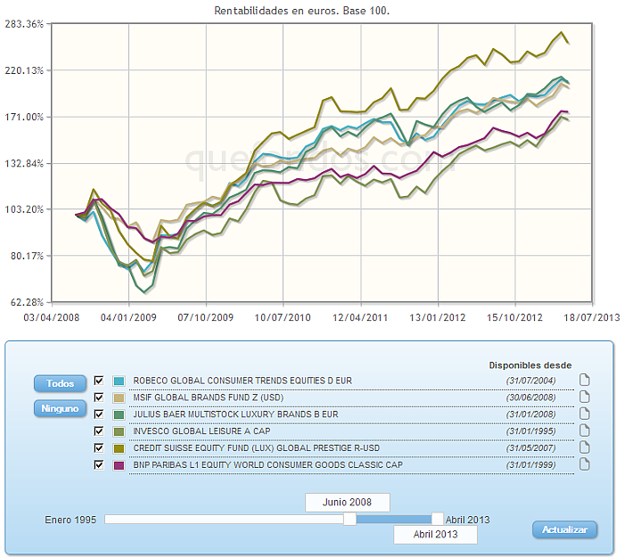Click the date (31/01/2008)
This screenshot has height=557, width=624.
click(x=531, y=414)
